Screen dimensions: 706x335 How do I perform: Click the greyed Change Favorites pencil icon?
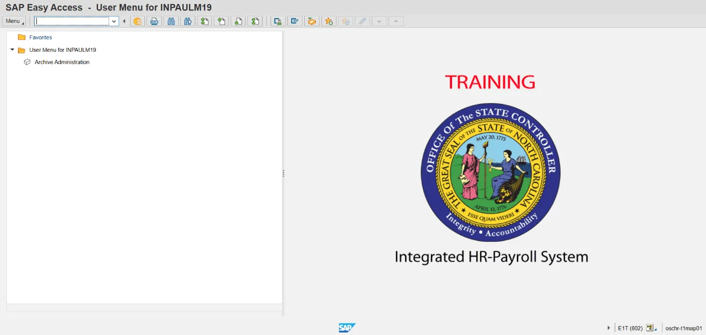(x=363, y=21)
